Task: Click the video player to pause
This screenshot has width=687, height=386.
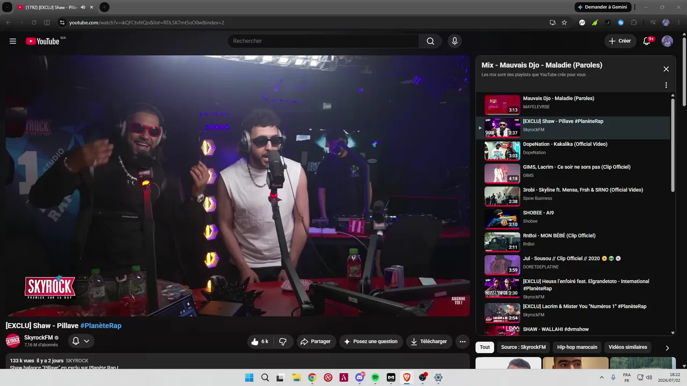Action: (x=238, y=185)
